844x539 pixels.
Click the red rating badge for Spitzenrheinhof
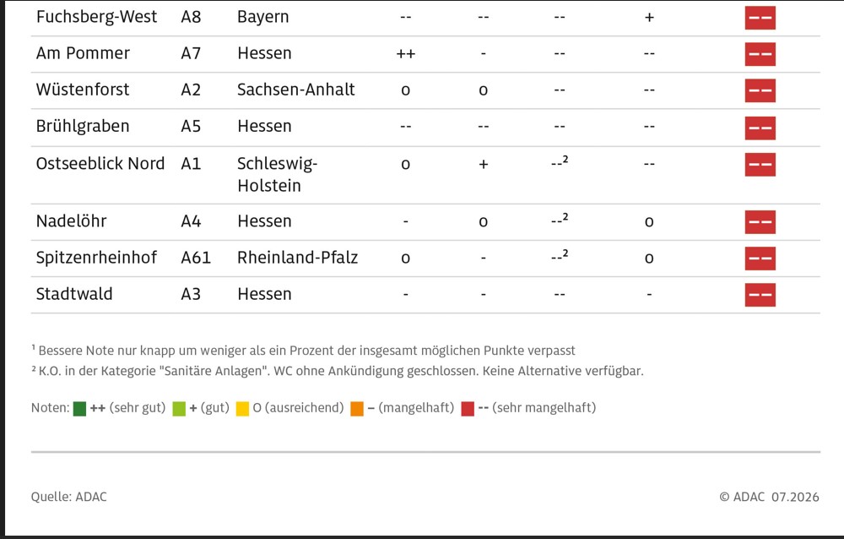(x=760, y=259)
